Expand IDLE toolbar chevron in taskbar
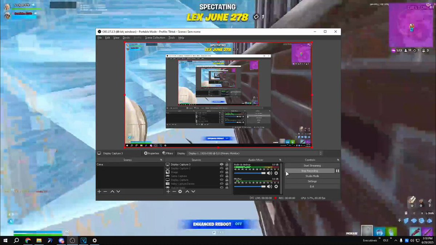 [x=391, y=239]
